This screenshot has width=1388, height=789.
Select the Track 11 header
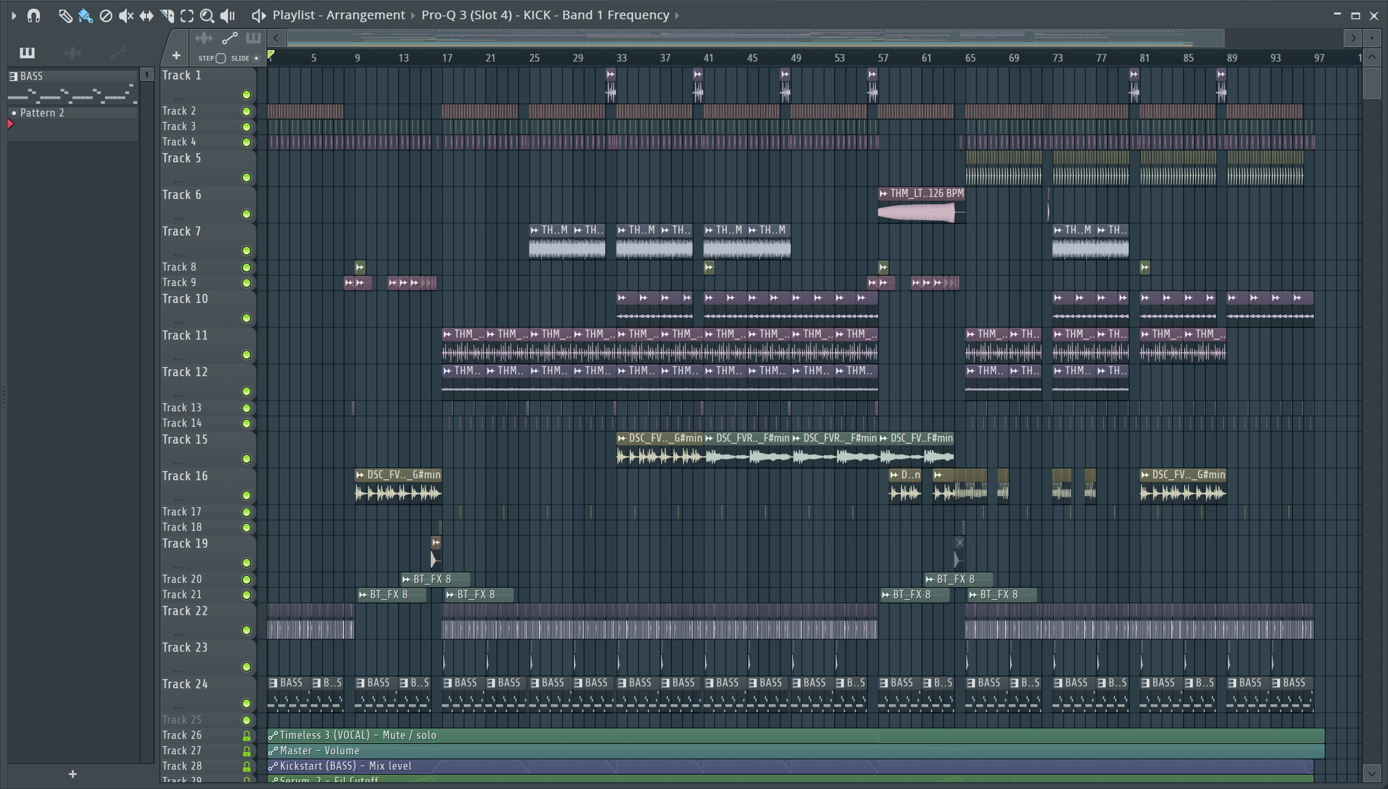[208, 345]
